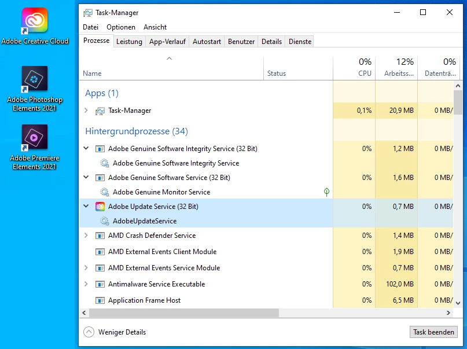
Task: Open the Optionen menu
Action: (121, 27)
